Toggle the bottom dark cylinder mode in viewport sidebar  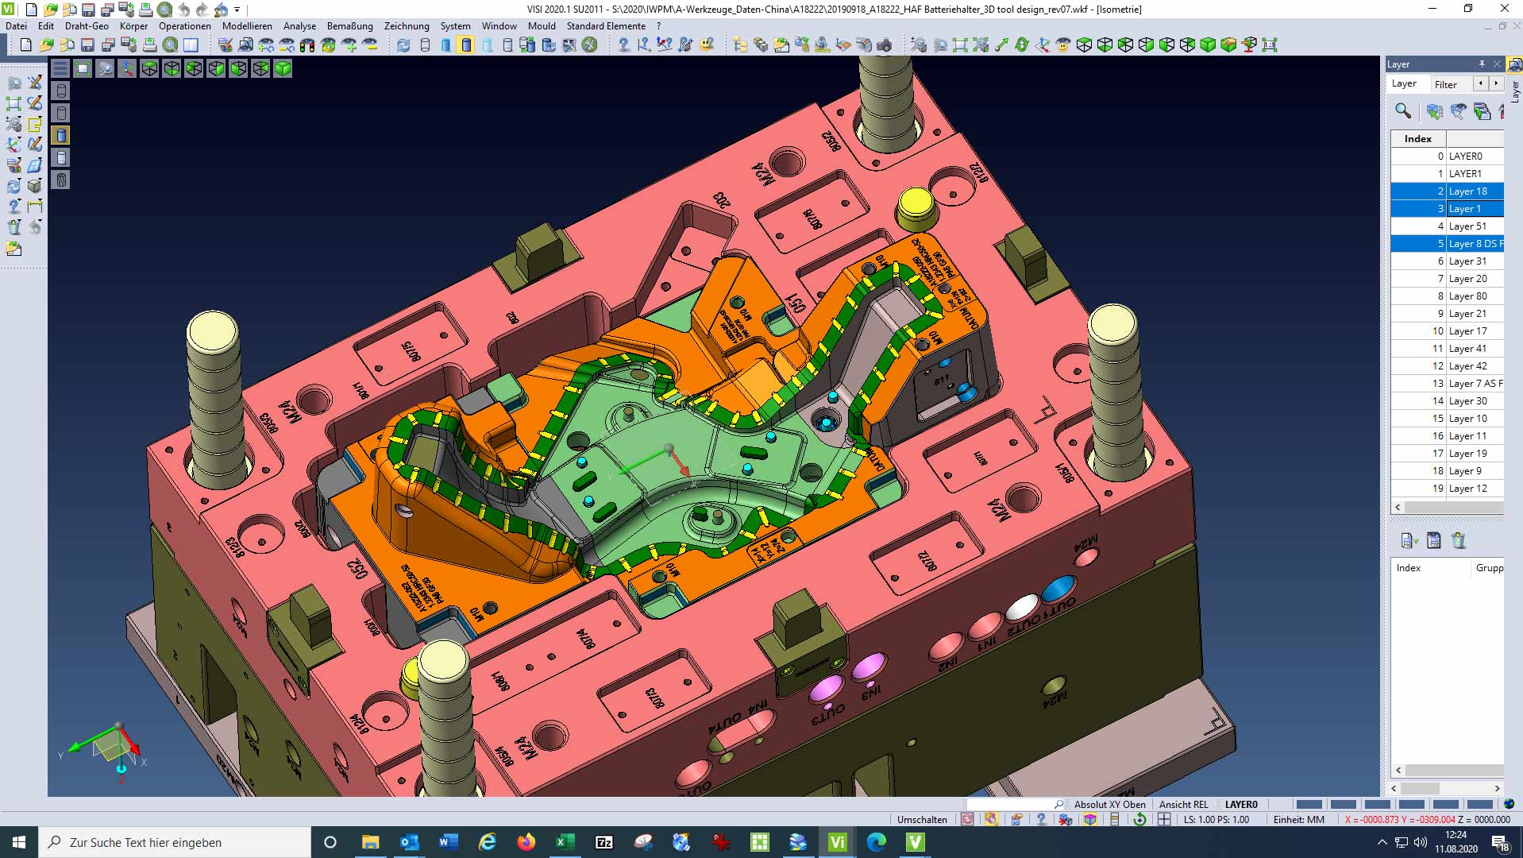point(61,180)
